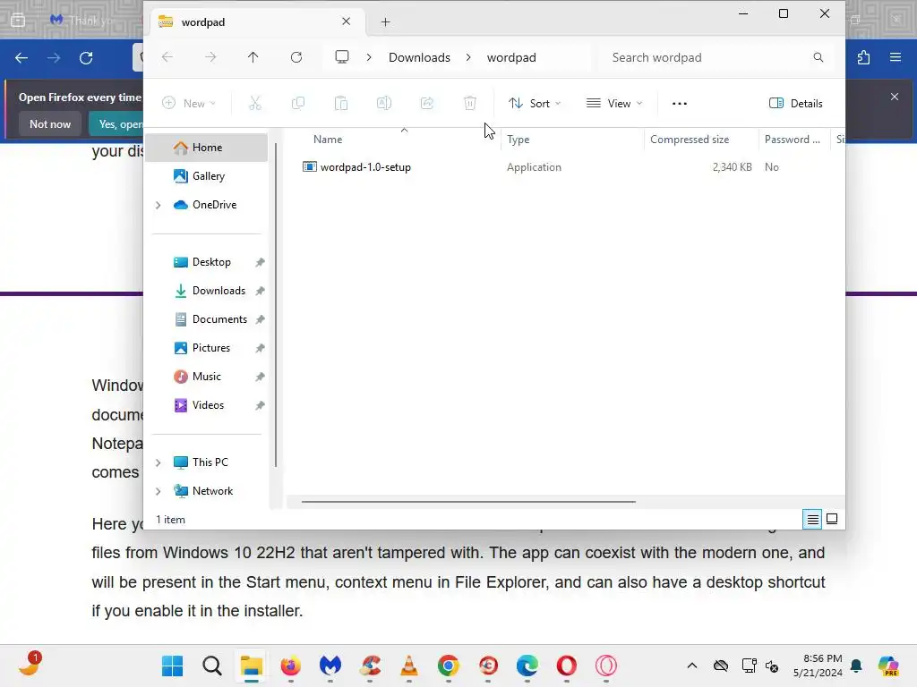Click the Copy icon in the toolbar
The width and height of the screenshot is (917, 687).
tap(298, 104)
